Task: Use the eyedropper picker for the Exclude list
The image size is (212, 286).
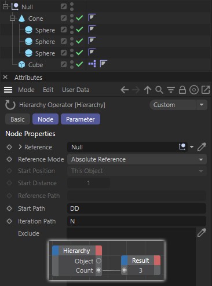Action: (202, 233)
